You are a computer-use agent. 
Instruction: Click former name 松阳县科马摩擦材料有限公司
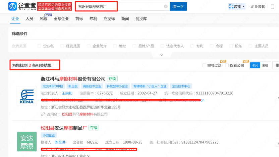[85, 114]
